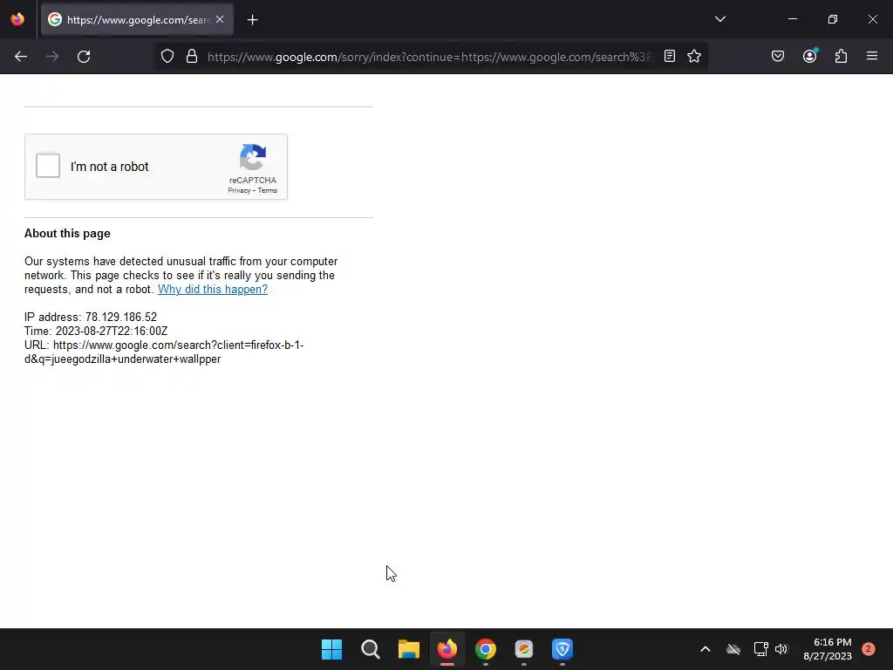Open the blue shield app in taskbar
Viewport: 893px width, 670px height.
(562, 649)
